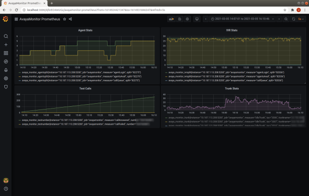The image size is (309, 196).
Task: Save the dashboard with the save icon
Action: point(179,19)
